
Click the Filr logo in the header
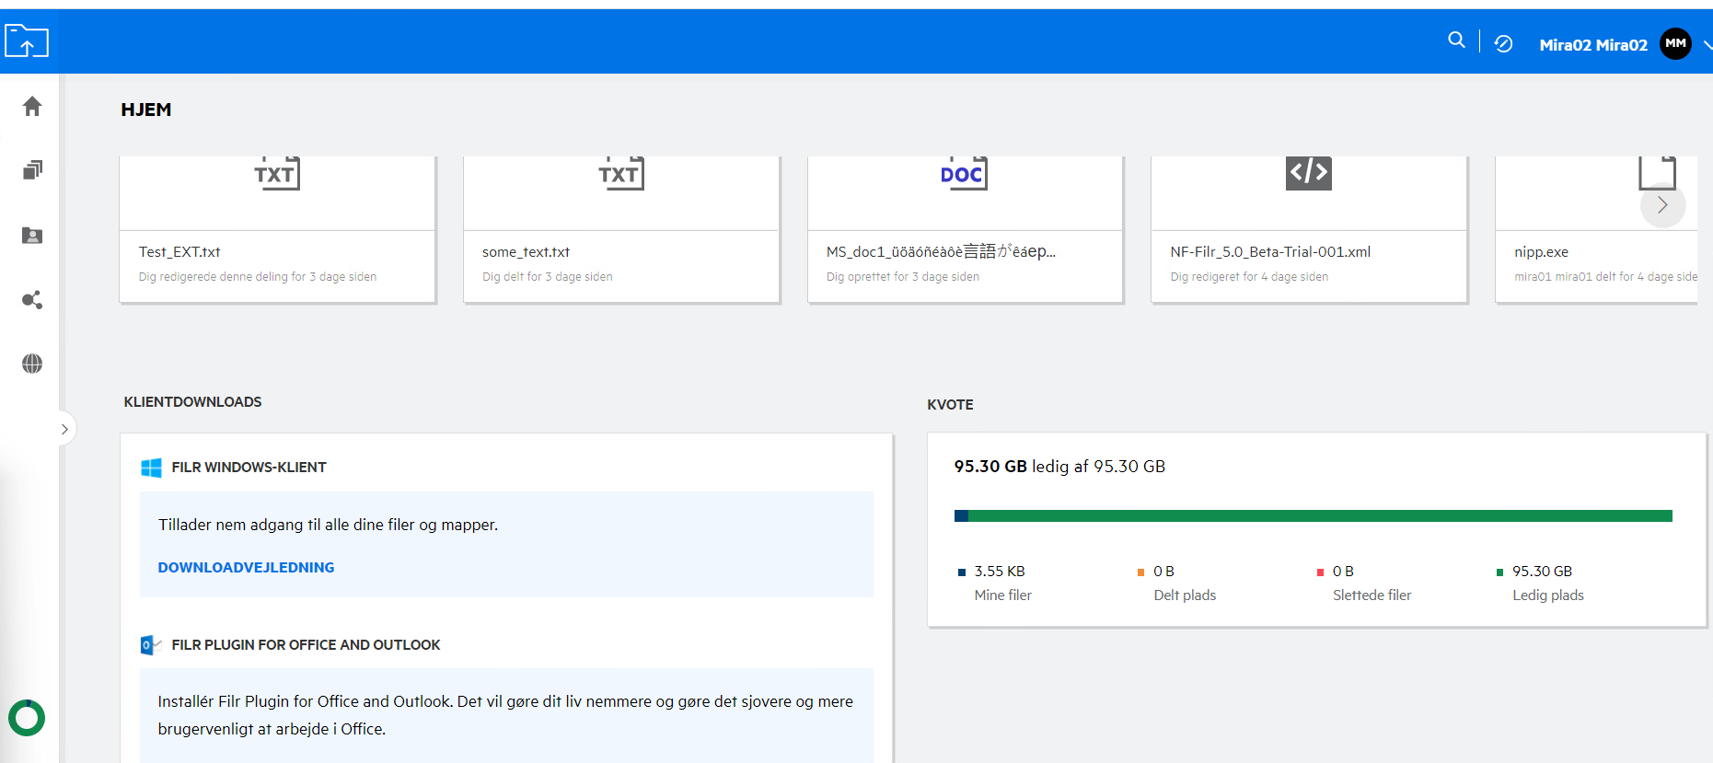point(27,41)
